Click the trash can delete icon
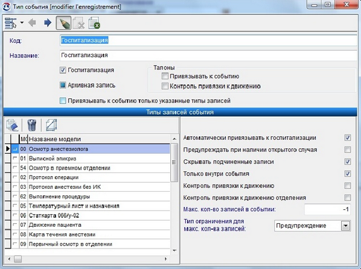This screenshot has width=361, height=269. click(32, 125)
